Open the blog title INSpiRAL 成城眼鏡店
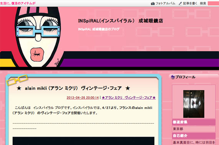Viewport: 219px width, 145px height. (x=121, y=21)
